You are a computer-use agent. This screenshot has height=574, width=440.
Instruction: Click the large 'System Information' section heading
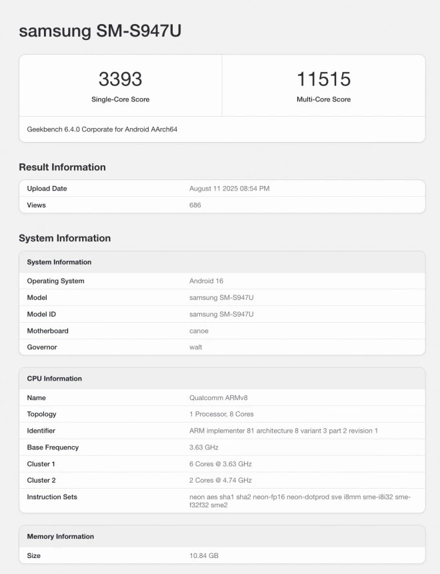(x=65, y=238)
